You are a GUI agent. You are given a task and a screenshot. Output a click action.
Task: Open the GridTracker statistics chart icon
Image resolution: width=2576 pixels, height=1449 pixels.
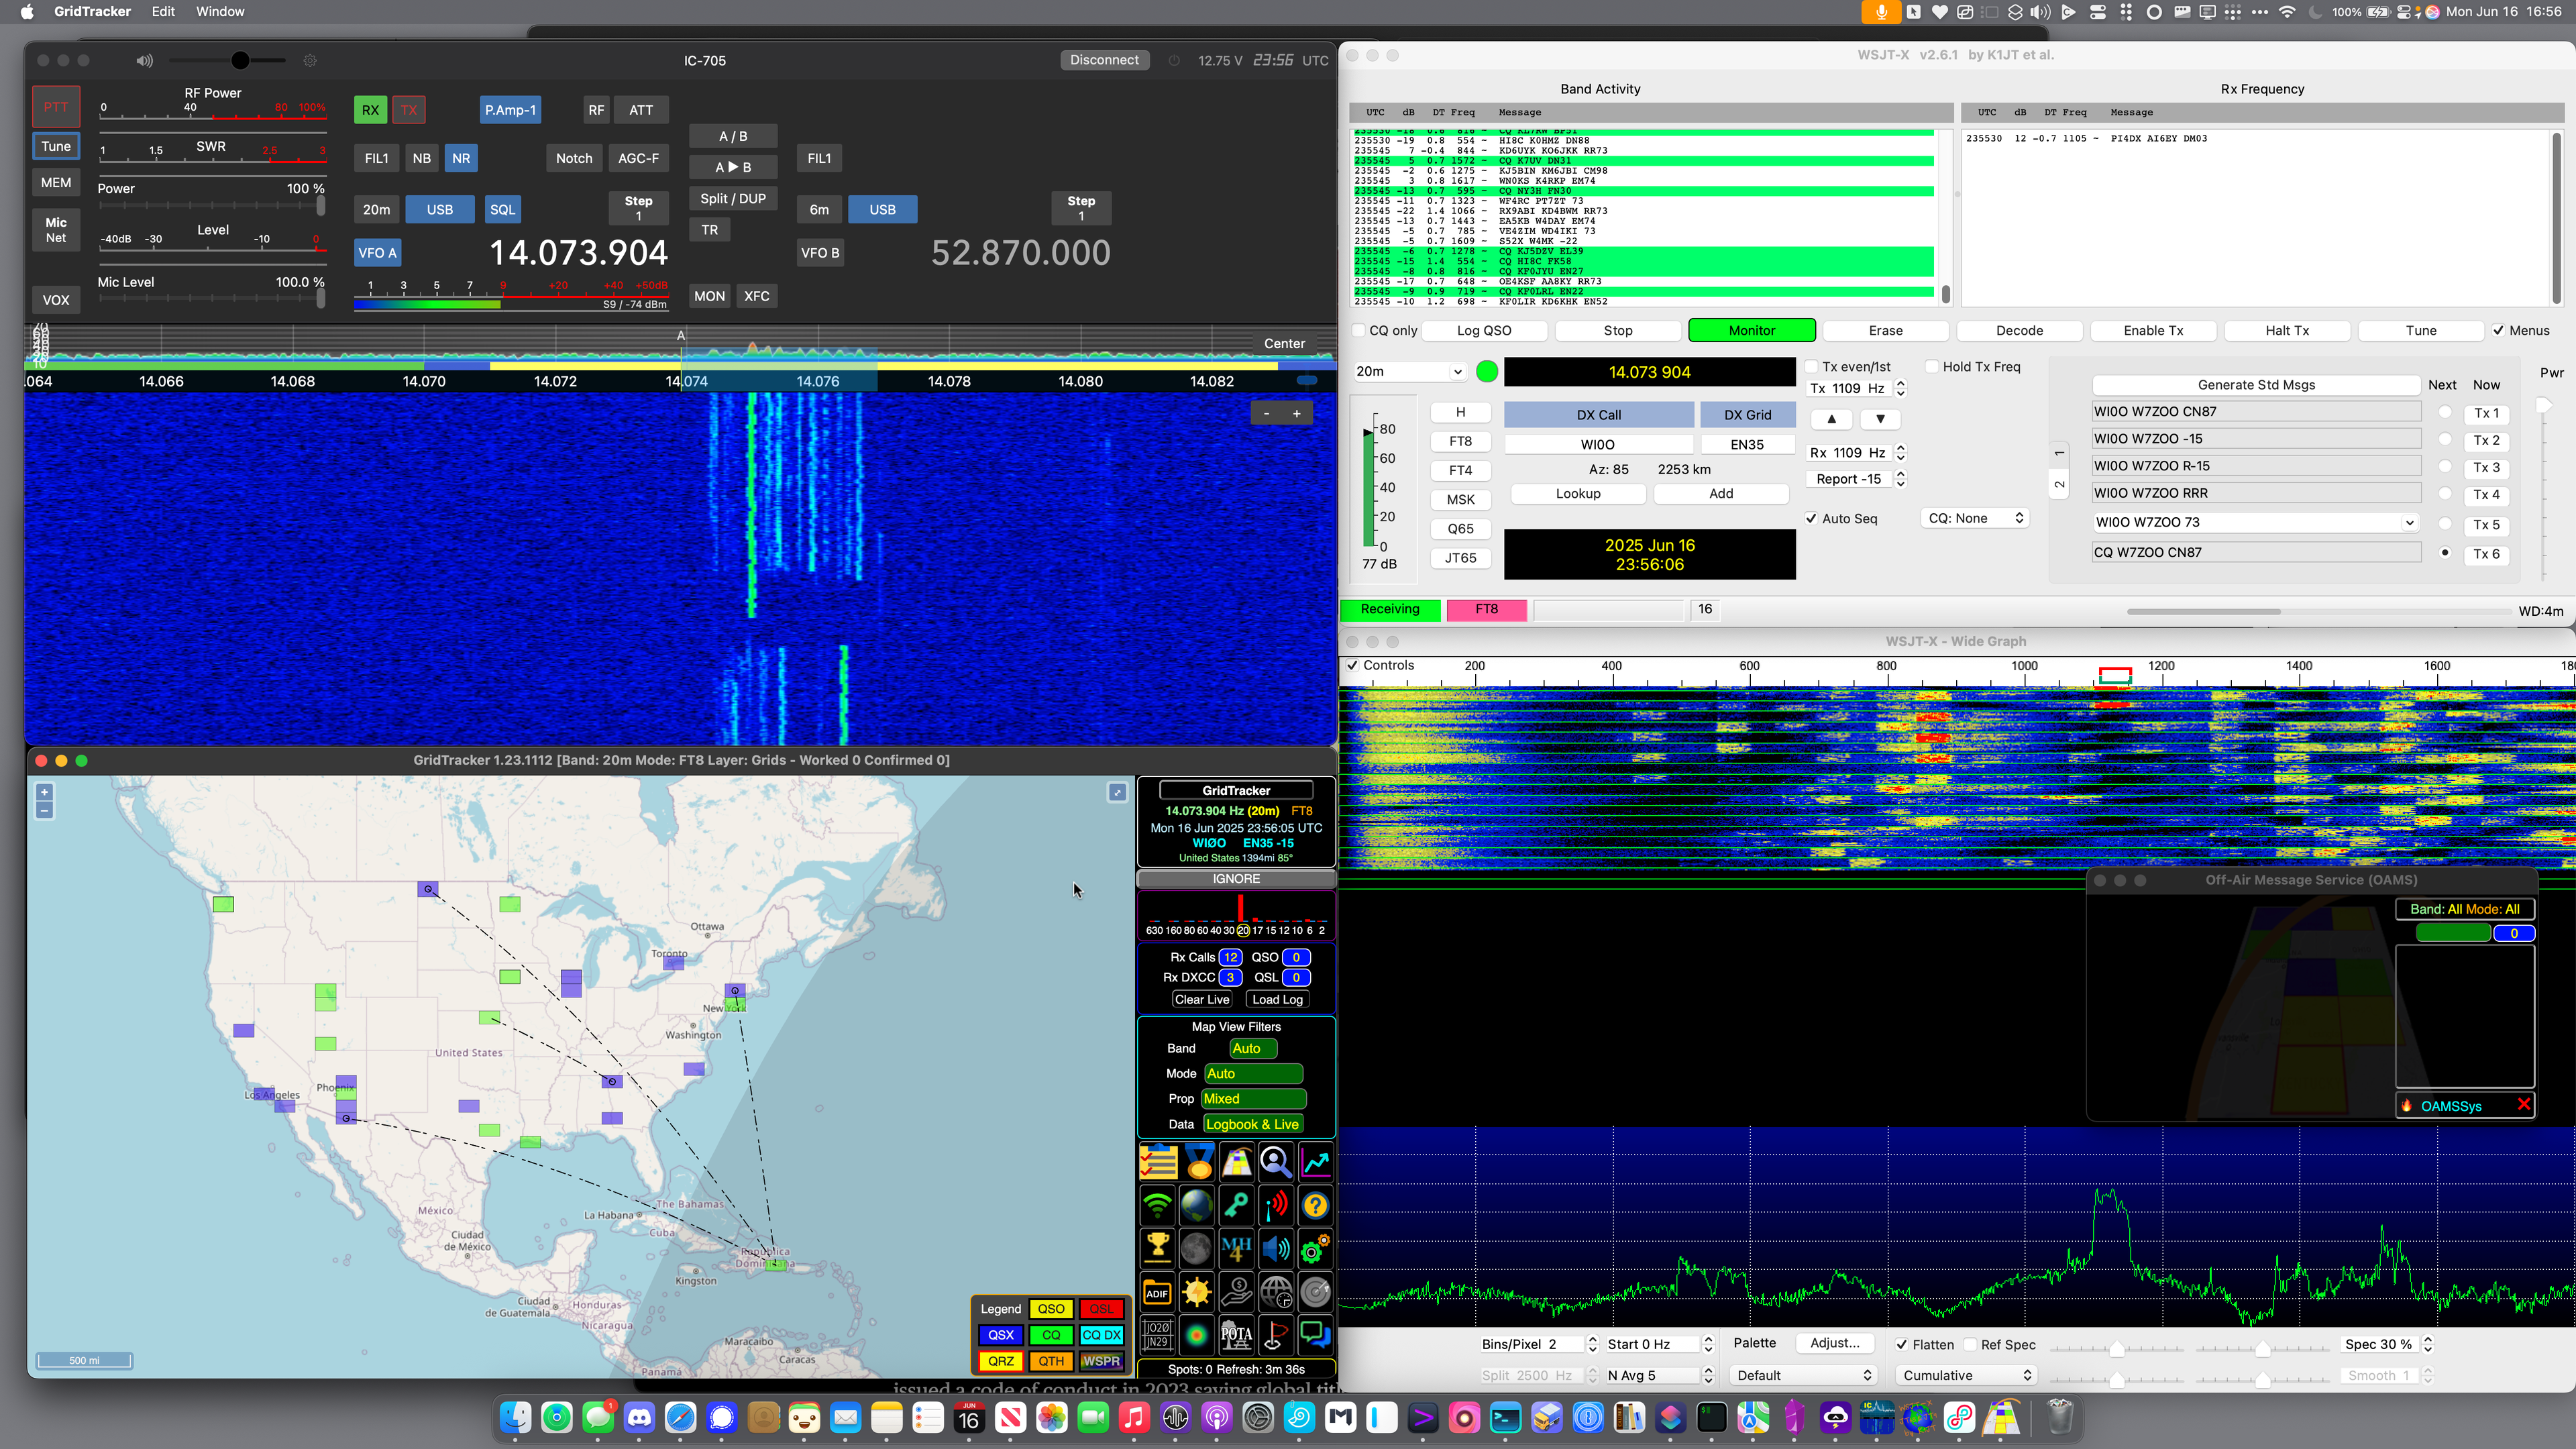(1316, 1163)
